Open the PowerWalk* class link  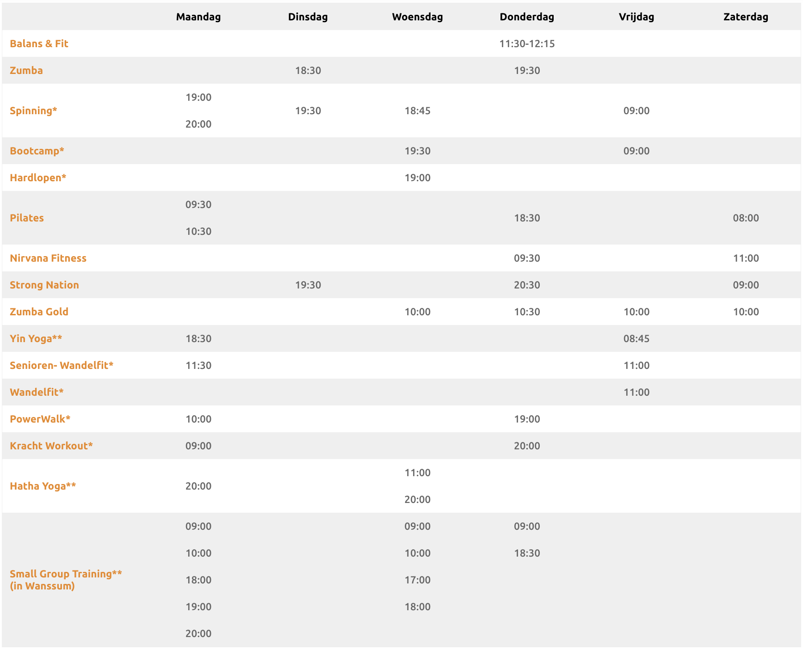[40, 419]
